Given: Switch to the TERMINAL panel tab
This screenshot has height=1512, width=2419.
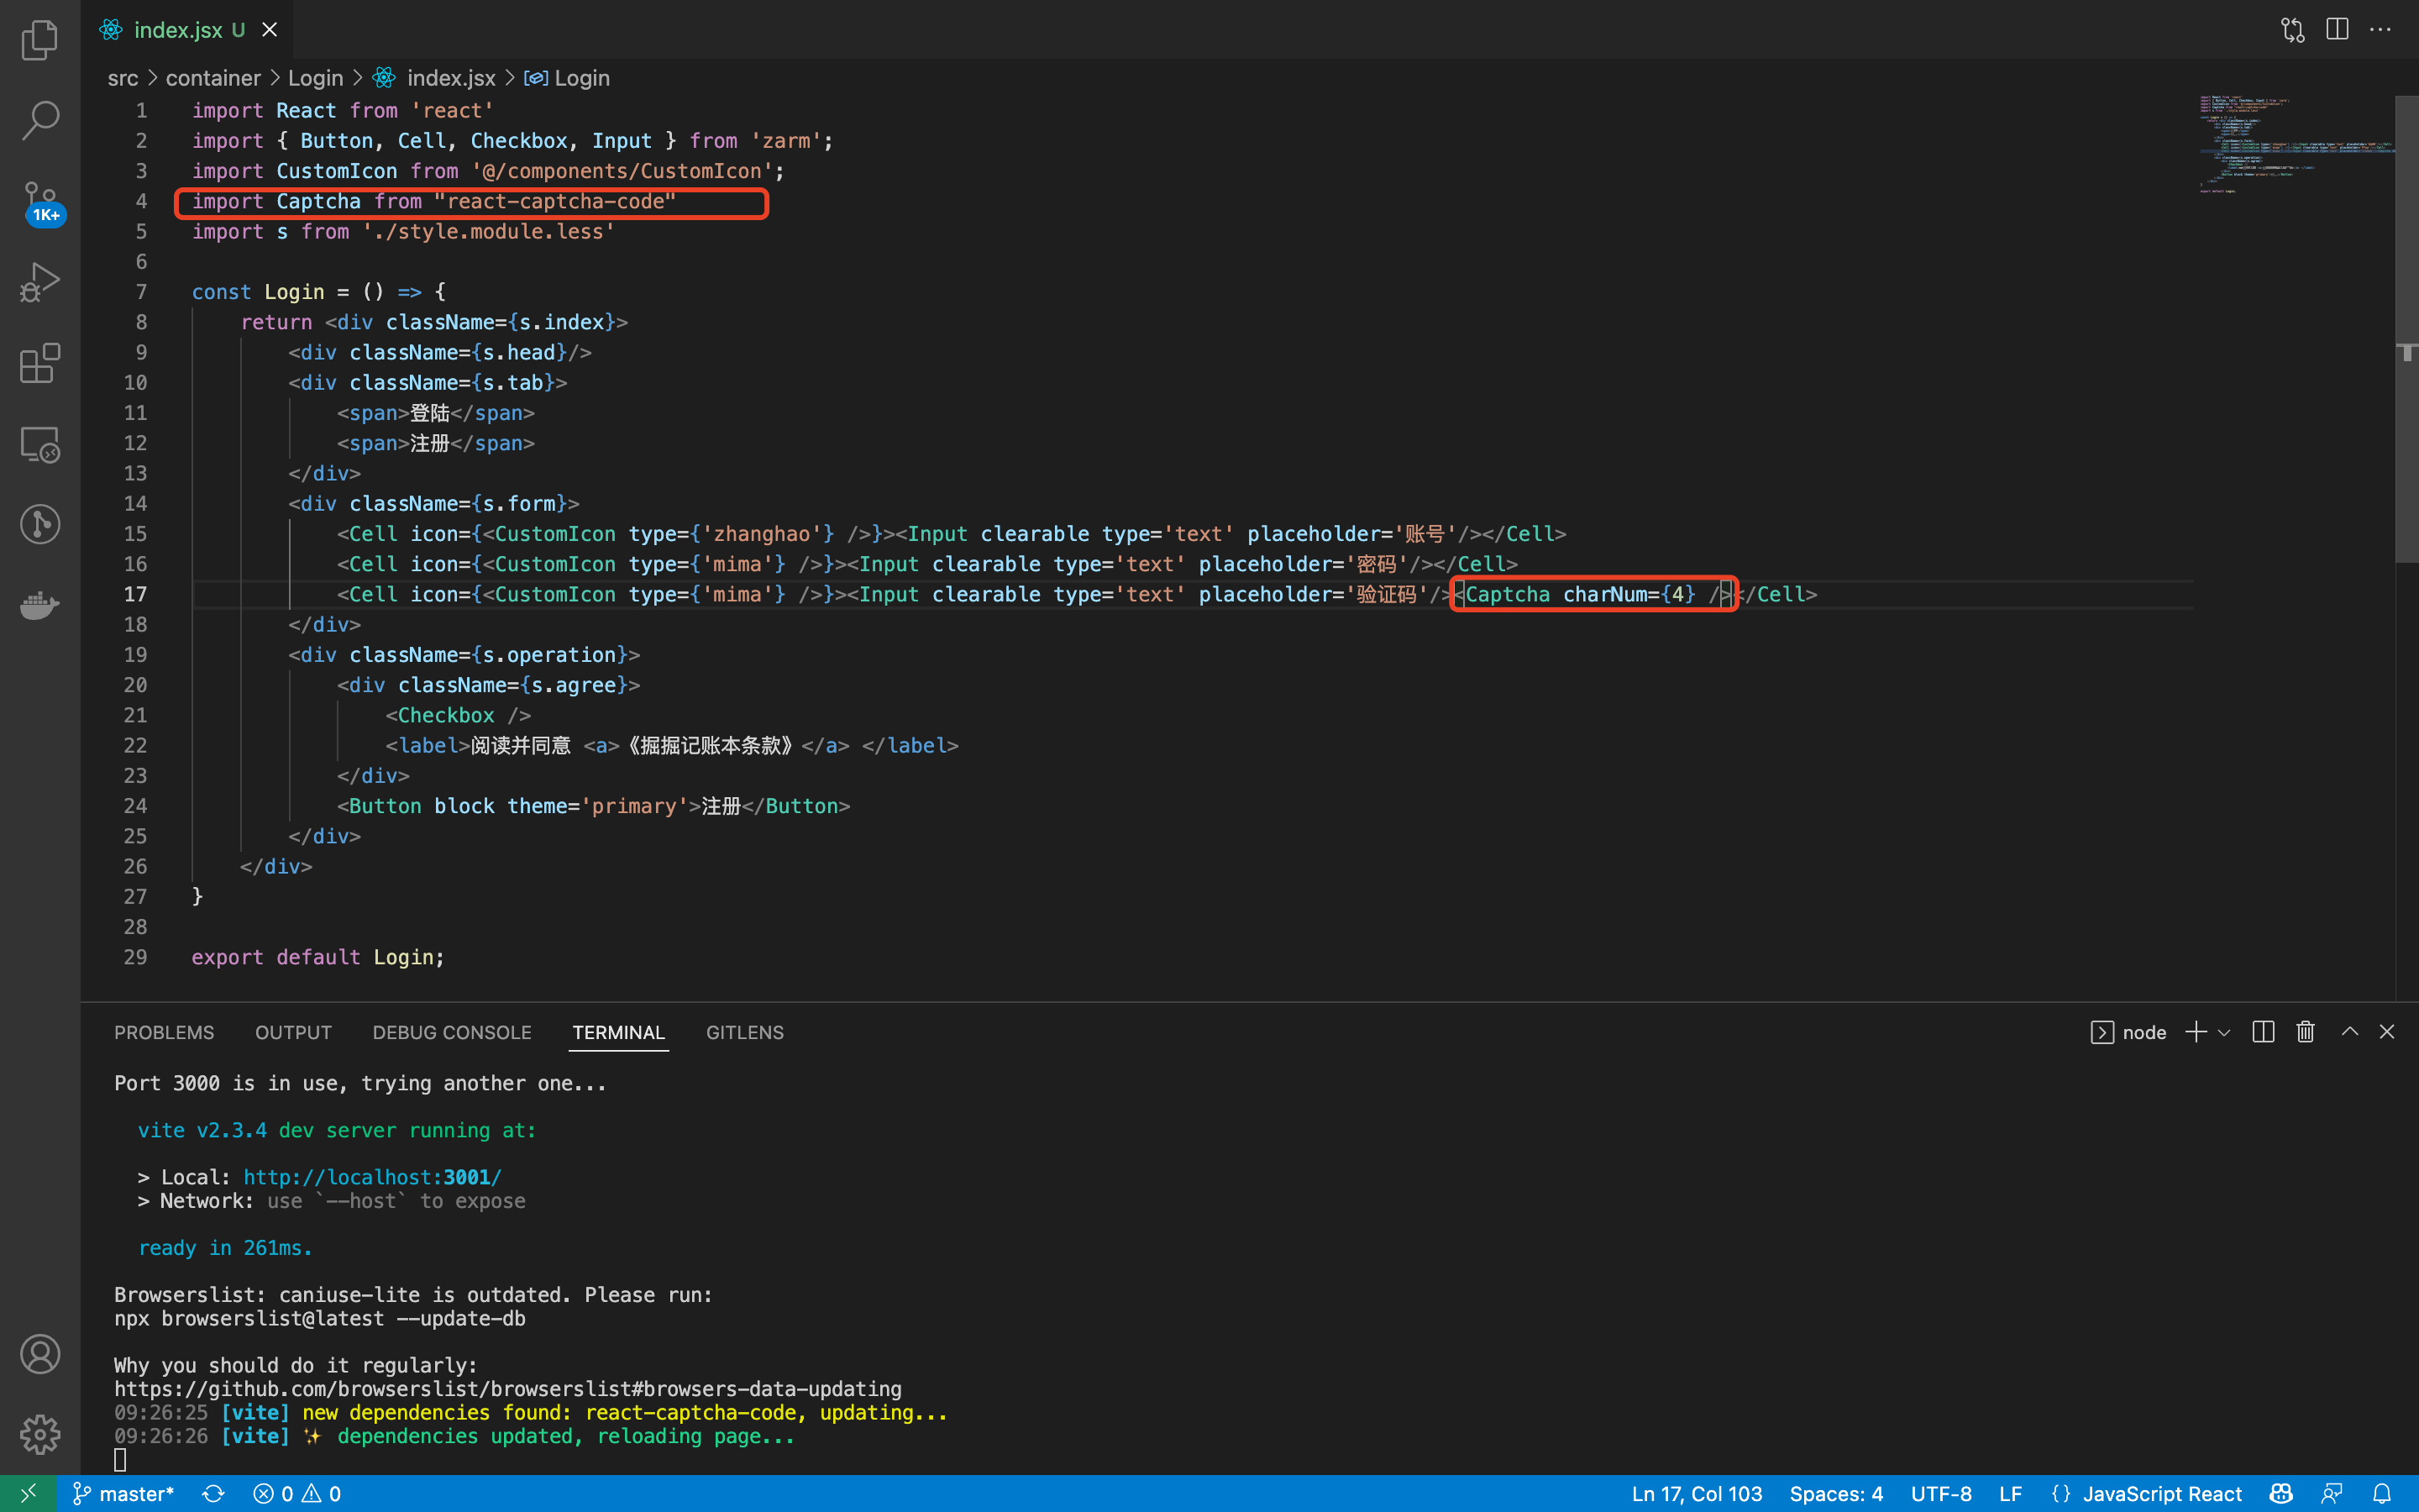Looking at the screenshot, I should point(617,1032).
